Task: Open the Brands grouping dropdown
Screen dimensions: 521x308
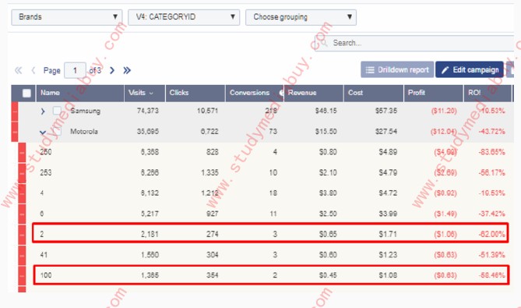Action: coord(67,17)
